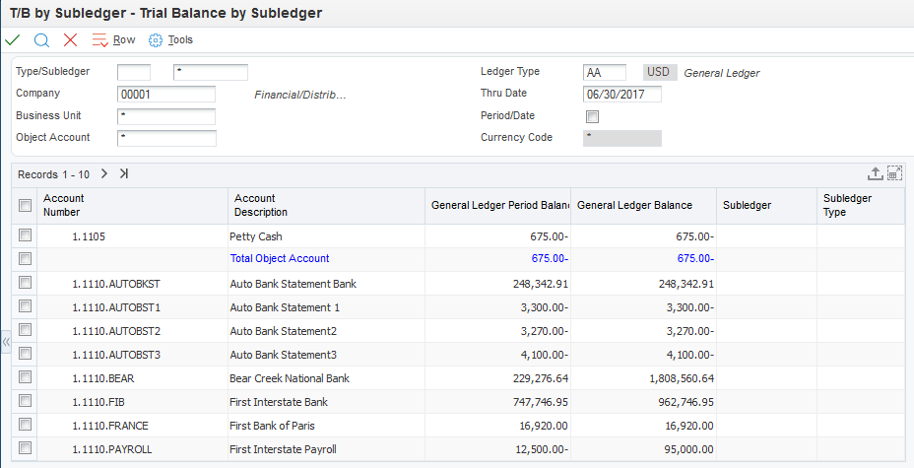The image size is (914, 468).
Task: Click the Total Object Account link
Action: pos(280,259)
